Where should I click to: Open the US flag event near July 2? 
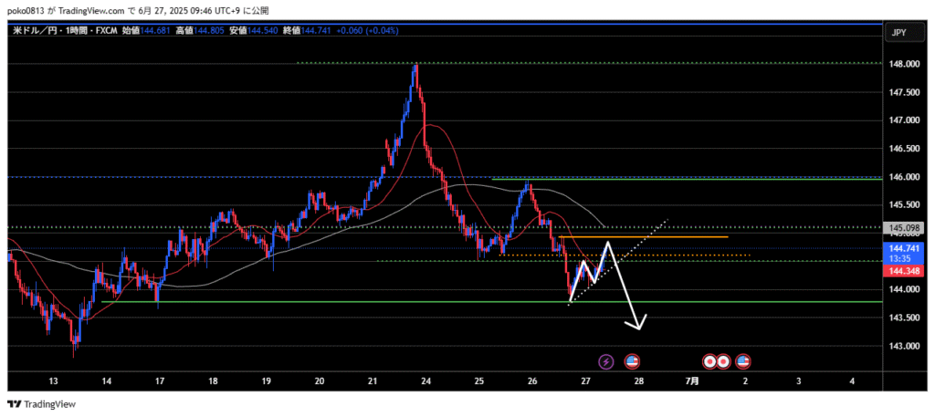click(743, 362)
